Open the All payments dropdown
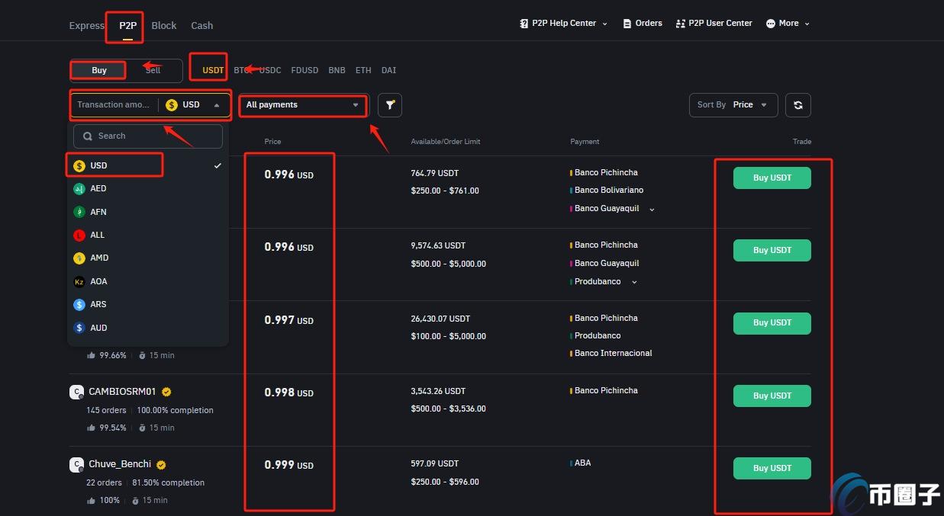 point(302,105)
